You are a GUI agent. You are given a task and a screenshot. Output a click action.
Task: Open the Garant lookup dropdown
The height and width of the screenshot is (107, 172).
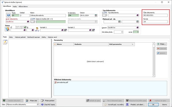pyautogui.click(x=137, y=28)
